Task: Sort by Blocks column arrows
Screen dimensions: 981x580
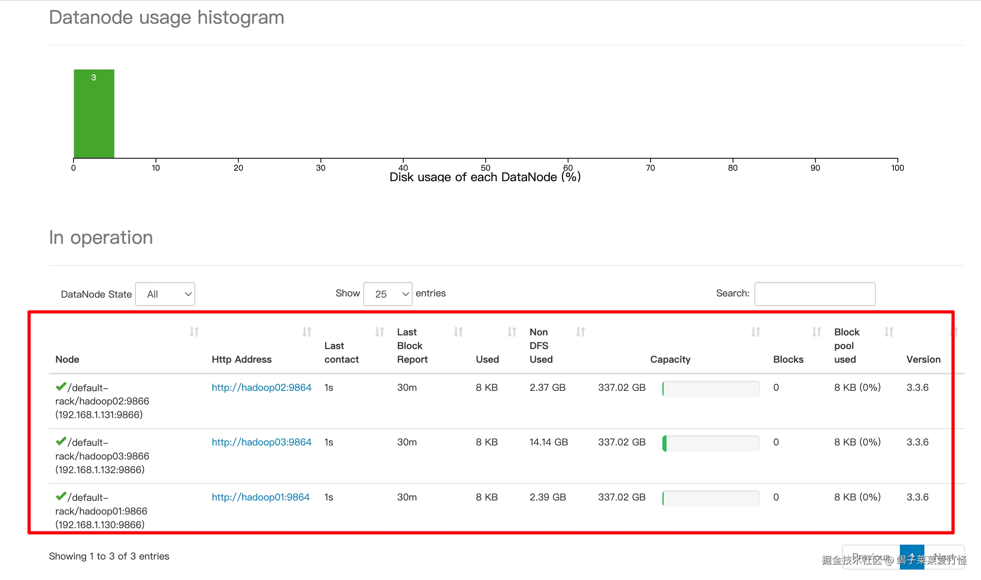Action: 816,332
